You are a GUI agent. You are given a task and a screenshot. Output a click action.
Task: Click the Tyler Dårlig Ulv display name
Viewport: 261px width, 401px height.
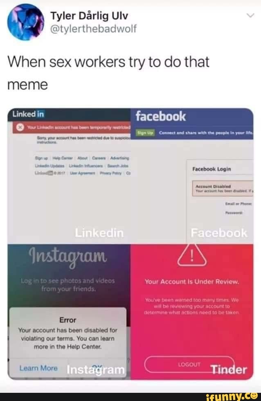(89, 16)
